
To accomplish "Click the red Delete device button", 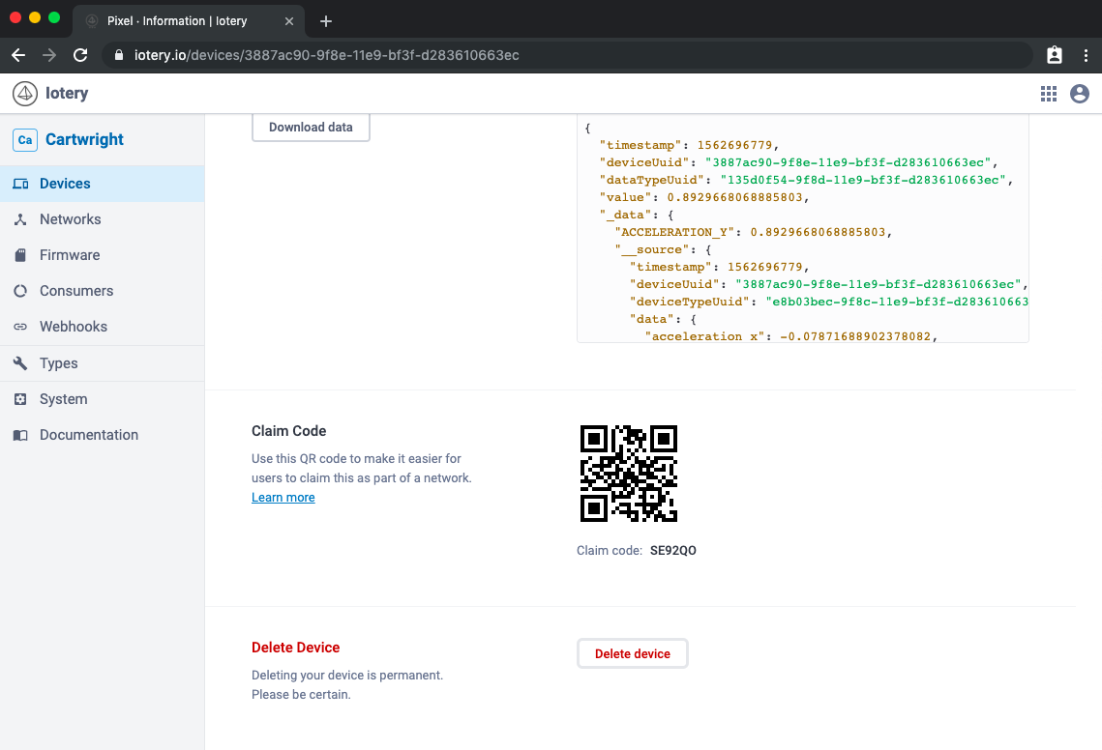I will (x=632, y=654).
